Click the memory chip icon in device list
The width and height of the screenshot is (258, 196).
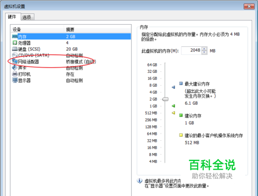[15, 37]
